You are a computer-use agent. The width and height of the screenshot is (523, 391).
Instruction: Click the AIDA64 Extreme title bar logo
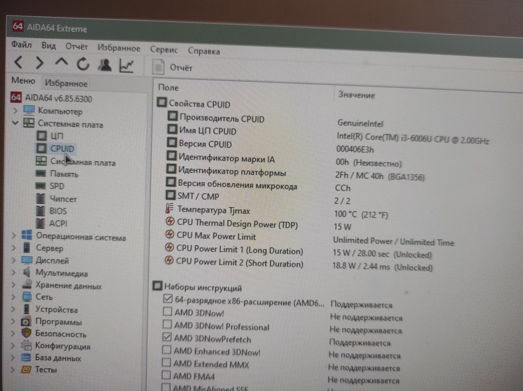coord(17,26)
